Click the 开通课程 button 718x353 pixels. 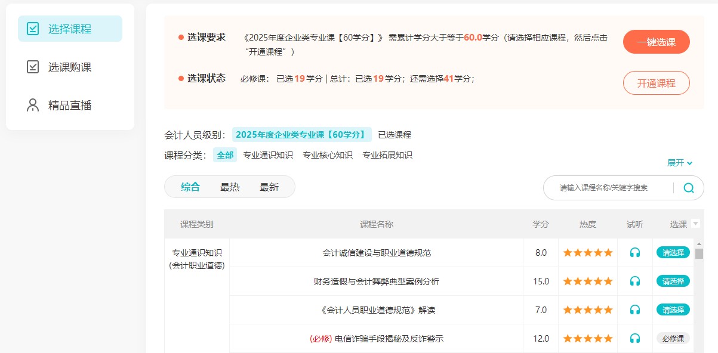(656, 83)
